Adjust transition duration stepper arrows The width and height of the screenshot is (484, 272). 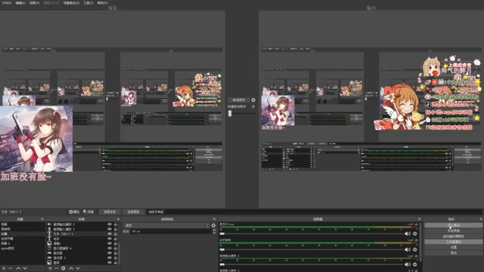coord(214,232)
